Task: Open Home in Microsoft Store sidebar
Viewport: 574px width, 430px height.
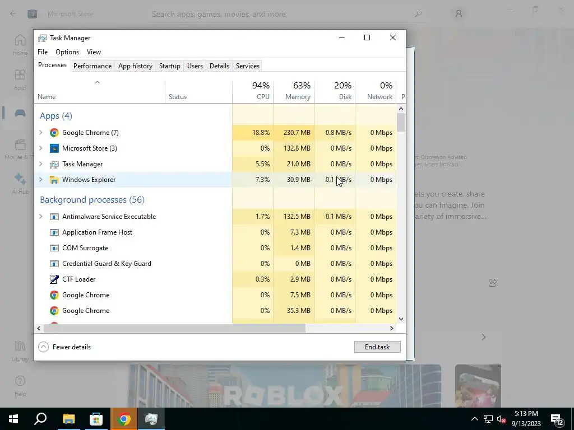Action: click(x=20, y=45)
